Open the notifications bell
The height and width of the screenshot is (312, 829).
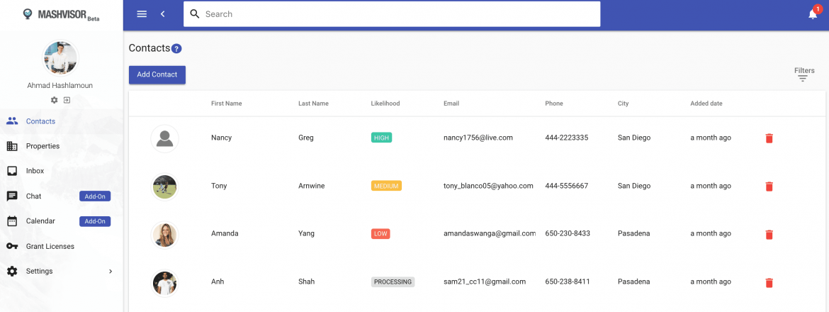[813, 14]
